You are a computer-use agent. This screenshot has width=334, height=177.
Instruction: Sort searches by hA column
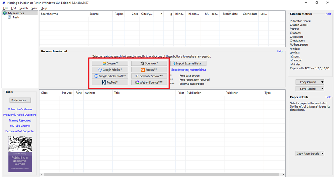205,14
